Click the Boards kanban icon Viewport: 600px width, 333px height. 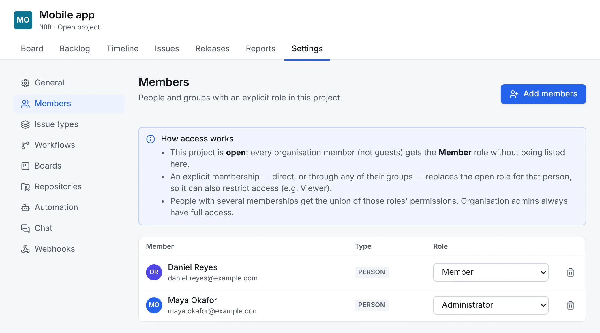(25, 166)
